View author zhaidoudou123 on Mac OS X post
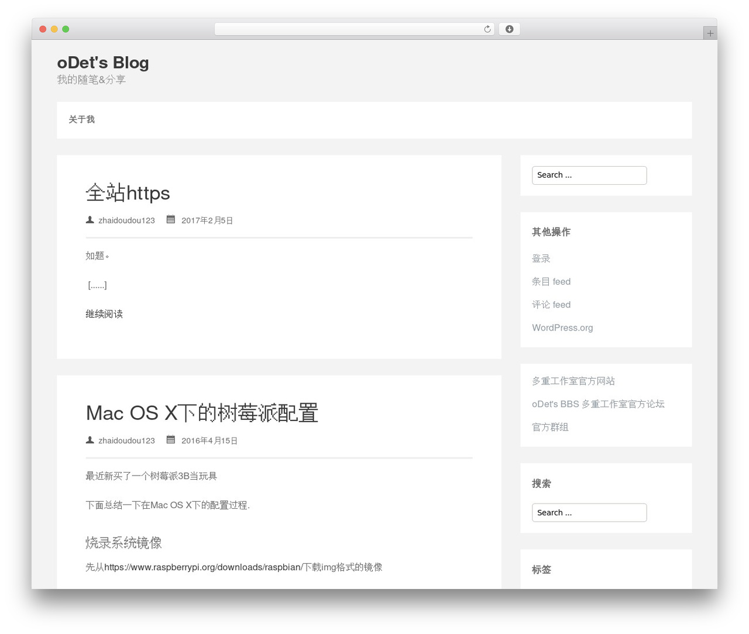Screen dimensions: 749x634 (x=126, y=440)
